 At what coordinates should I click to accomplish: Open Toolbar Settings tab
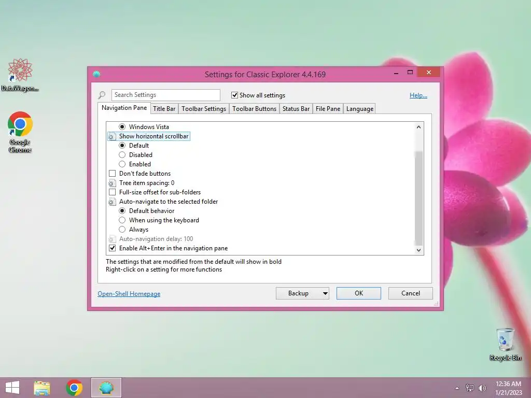coord(203,109)
